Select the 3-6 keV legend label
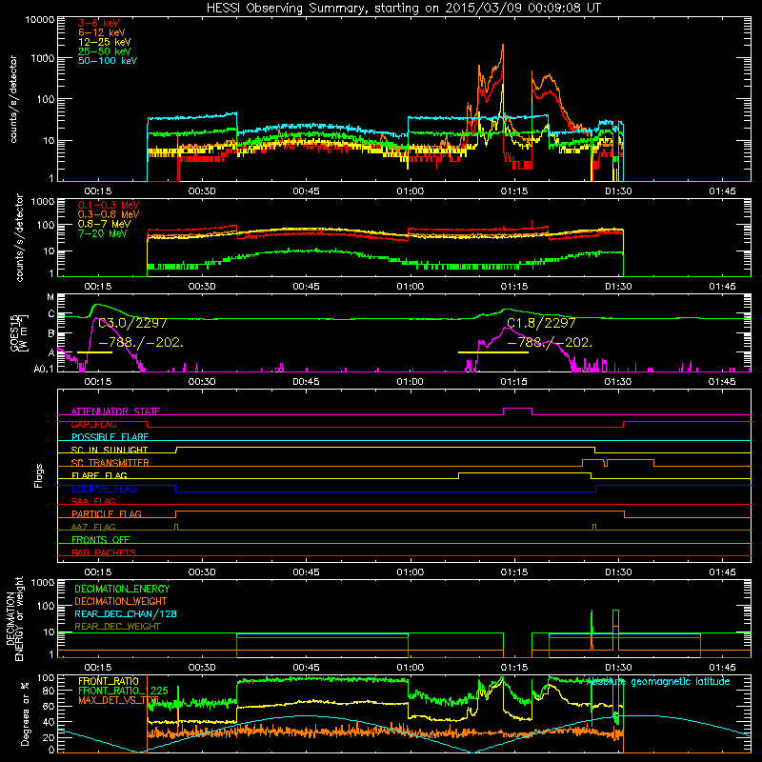Image resolution: width=762 pixels, height=762 pixels. [99, 23]
